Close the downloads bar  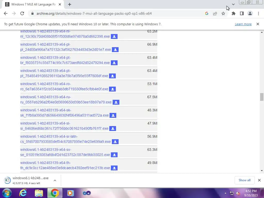(x=259, y=180)
